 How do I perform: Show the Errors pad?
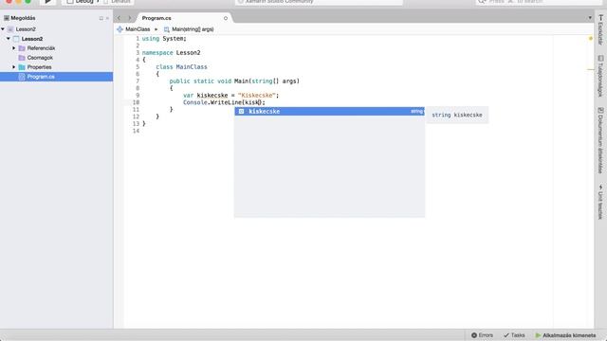(483, 335)
